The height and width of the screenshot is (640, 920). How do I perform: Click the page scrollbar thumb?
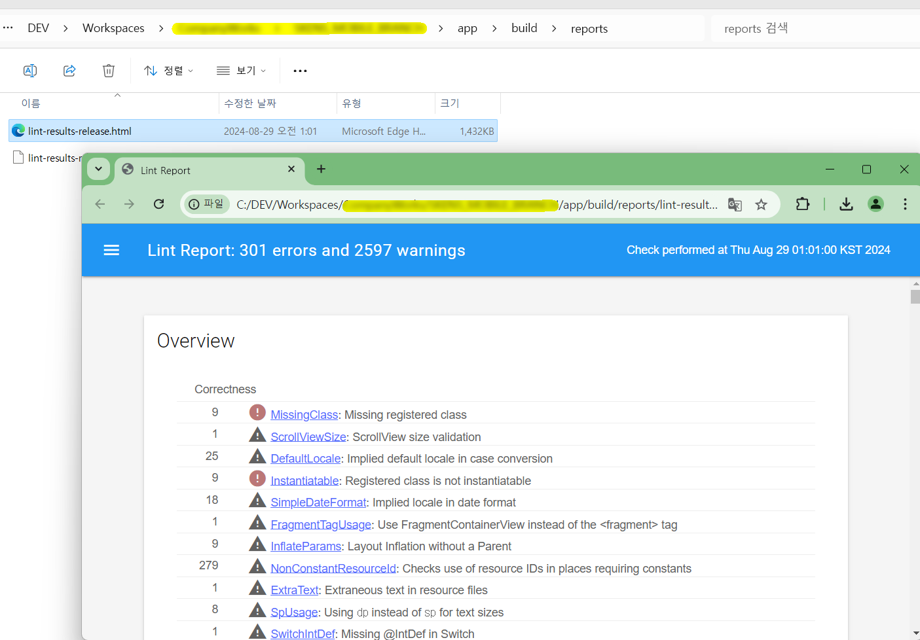915,296
